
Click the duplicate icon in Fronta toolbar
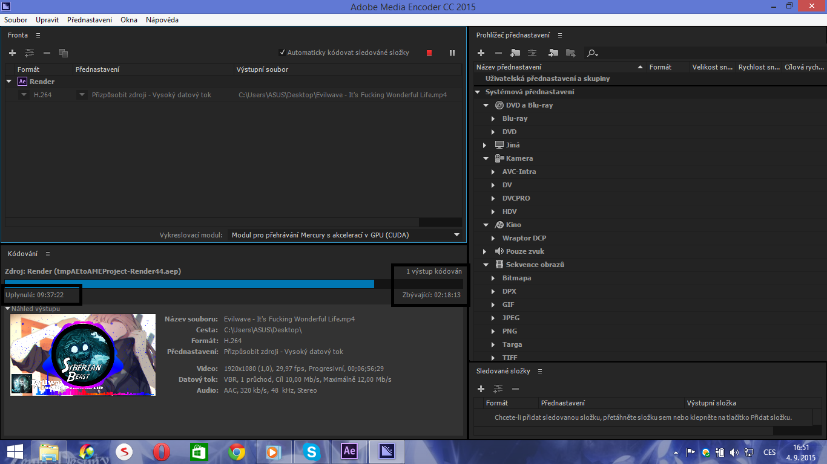pos(64,53)
